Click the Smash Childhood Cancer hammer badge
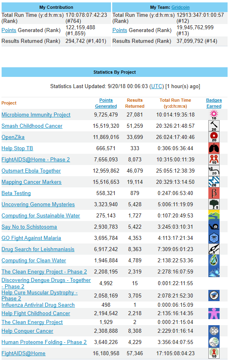This screenshot has height=362, width=230. [x=214, y=126]
